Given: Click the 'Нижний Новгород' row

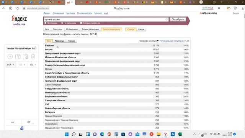Looking at the screenshot, I should 117,116.
